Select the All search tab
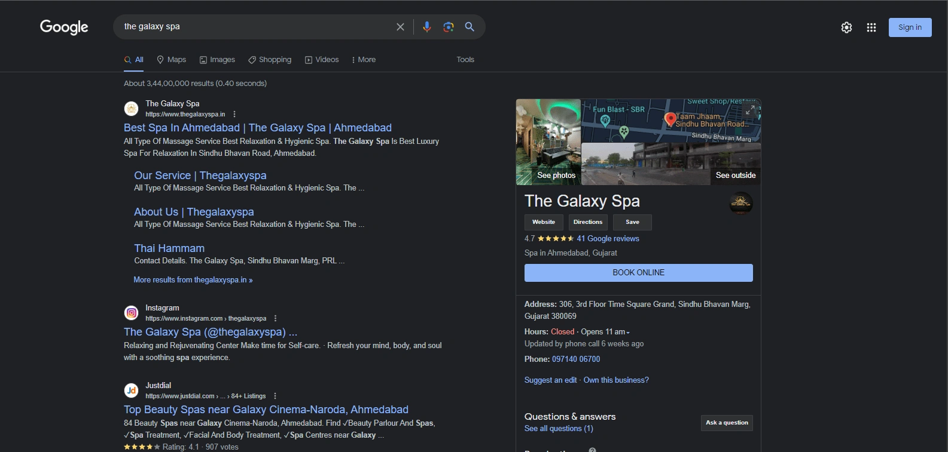948x452 pixels. pyautogui.click(x=134, y=60)
